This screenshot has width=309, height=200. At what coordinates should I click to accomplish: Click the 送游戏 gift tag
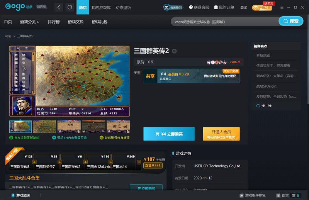(x=269, y=3)
